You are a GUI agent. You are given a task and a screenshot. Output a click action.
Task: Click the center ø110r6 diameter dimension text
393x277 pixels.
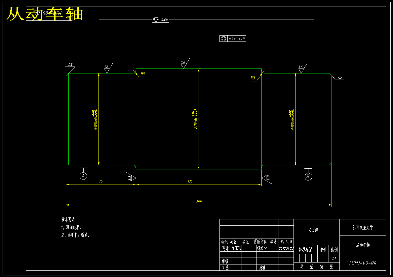pyautogui.click(x=195, y=119)
